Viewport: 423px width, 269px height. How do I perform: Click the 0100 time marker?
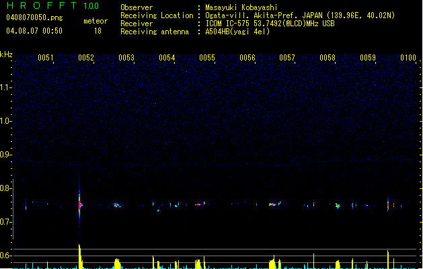point(408,58)
